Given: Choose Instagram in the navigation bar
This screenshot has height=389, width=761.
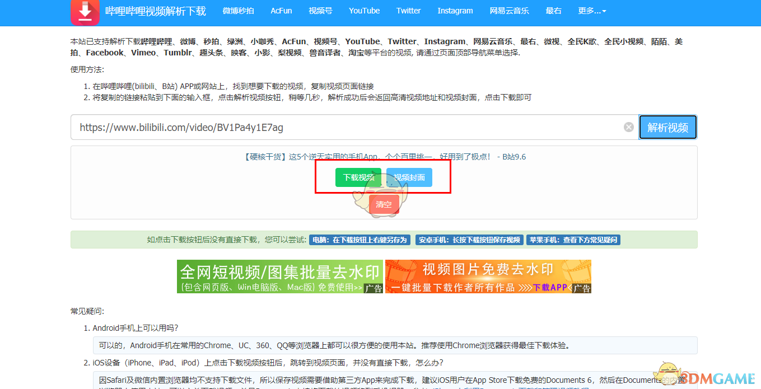Looking at the screenshot, I should 455,11.
